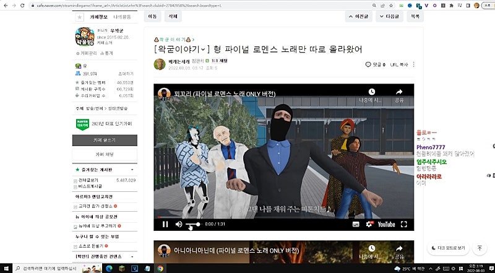Switch to the 나의활동 tab
Viewport: 495px width, 273px height.
click(x=121, y=17)
